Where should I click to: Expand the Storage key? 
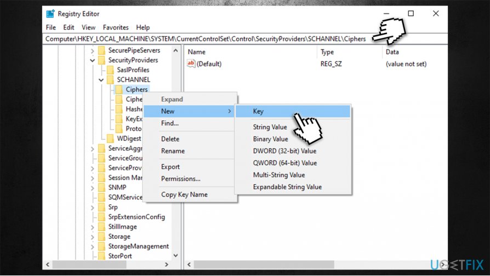[x=93, y=237]
